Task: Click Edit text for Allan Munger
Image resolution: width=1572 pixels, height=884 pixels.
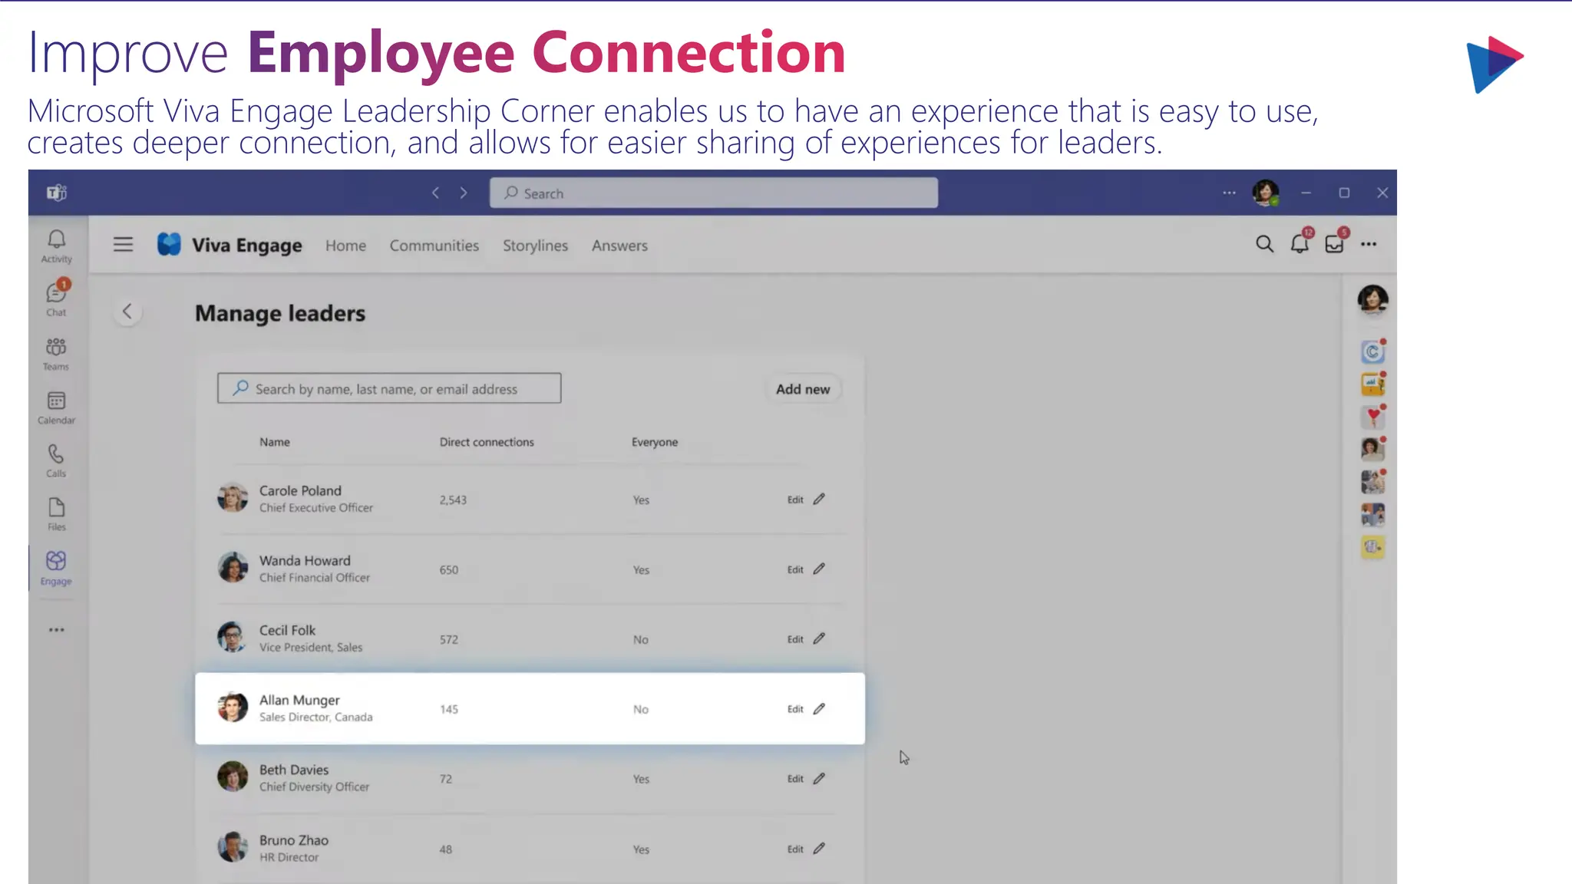Action: pyautogui.click(x=795, y=709)
